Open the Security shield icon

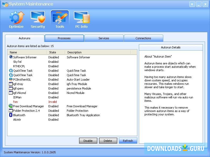[x=38, y=18]
